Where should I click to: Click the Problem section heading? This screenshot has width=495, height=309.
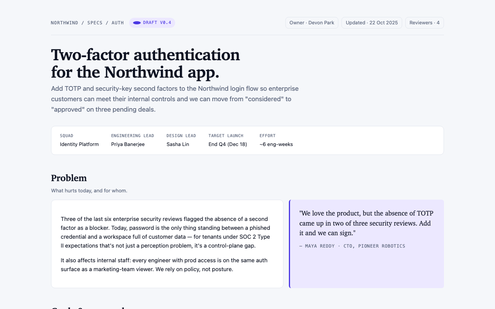click(69, 178)
